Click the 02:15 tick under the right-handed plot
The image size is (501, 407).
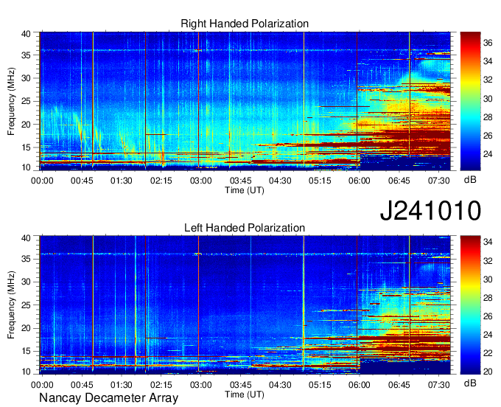tap(161, 181)
